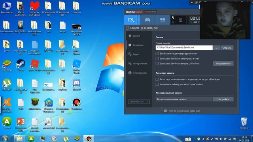Toggle Bandicam webcam overlay icon
This screenshot has height=142, width=253.
(x=181, y=20)
